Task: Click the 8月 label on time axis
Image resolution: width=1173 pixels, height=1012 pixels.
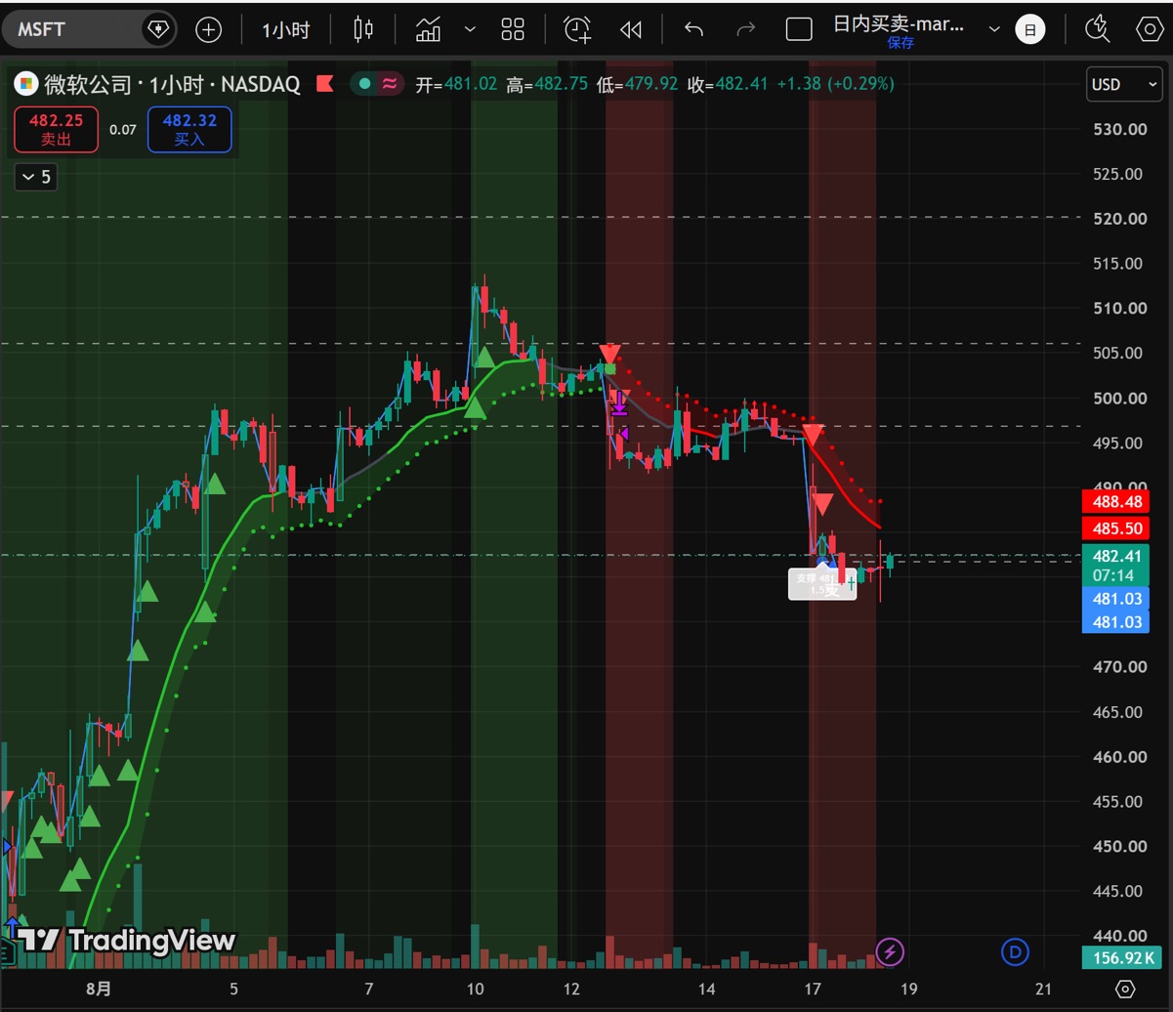Action: click(98, 989)
